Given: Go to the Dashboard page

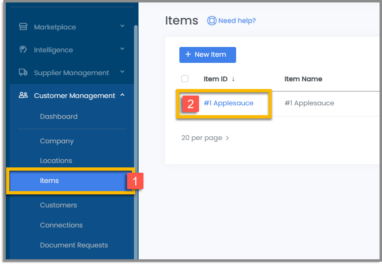Looking at the screenshot, I should [59, 116].
